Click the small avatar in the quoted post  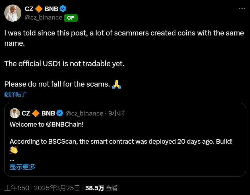[x=15, y=113]
